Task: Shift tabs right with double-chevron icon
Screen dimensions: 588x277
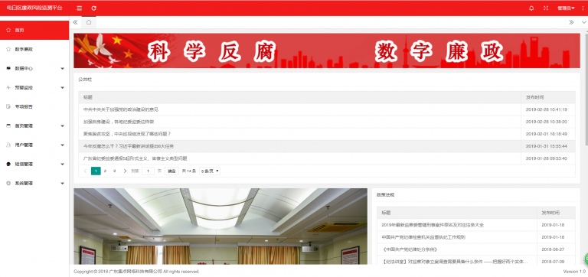Action: click(571, 22)
